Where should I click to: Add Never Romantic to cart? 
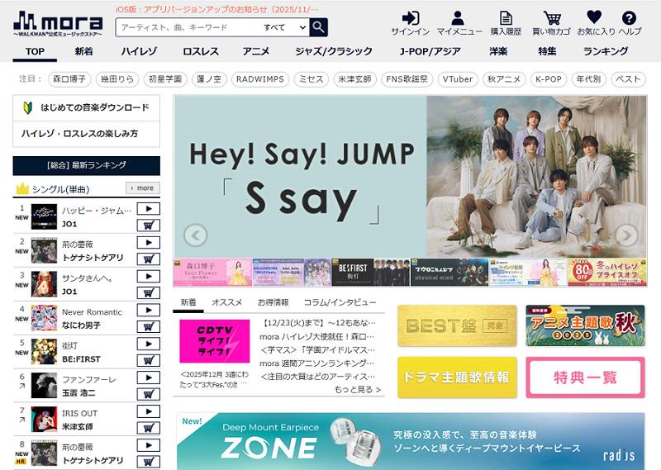coord(149,326)
